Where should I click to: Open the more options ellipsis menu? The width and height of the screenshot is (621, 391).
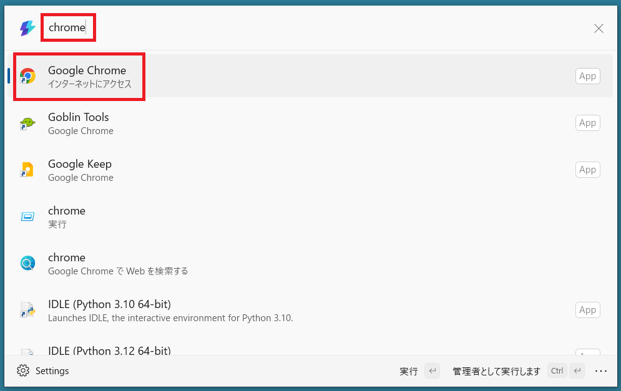(x=601, y=371)
